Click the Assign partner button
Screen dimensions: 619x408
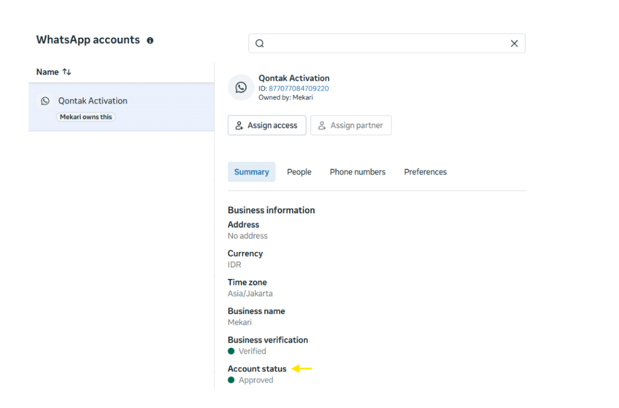point(351,125)
